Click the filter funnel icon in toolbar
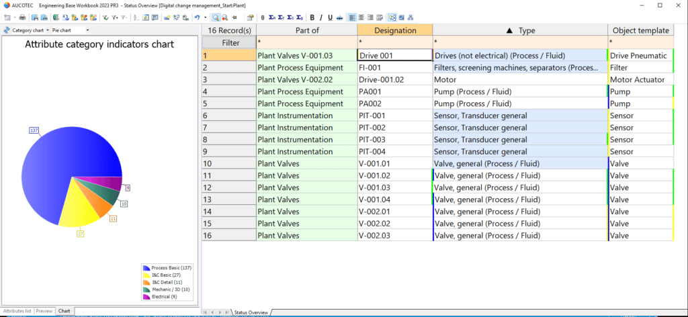Image resolution: width=688 pixels, height=317 pixels. (x=106, y=17)
